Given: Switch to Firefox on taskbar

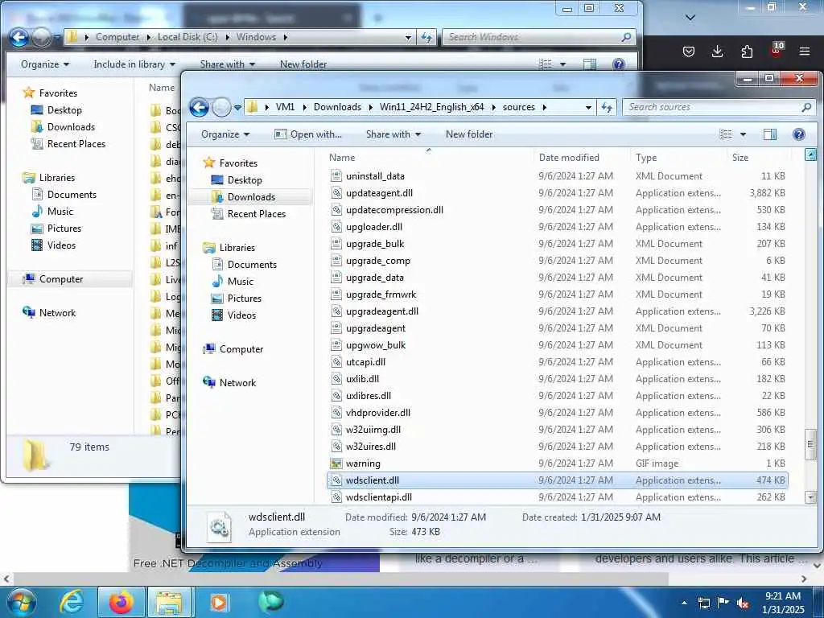Looking at the screenshot, I should pos(121,602).
